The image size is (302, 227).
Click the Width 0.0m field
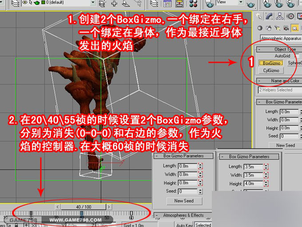point(289,120)
